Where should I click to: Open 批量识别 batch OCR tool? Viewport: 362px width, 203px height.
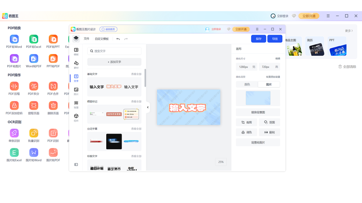click(33, 136)
